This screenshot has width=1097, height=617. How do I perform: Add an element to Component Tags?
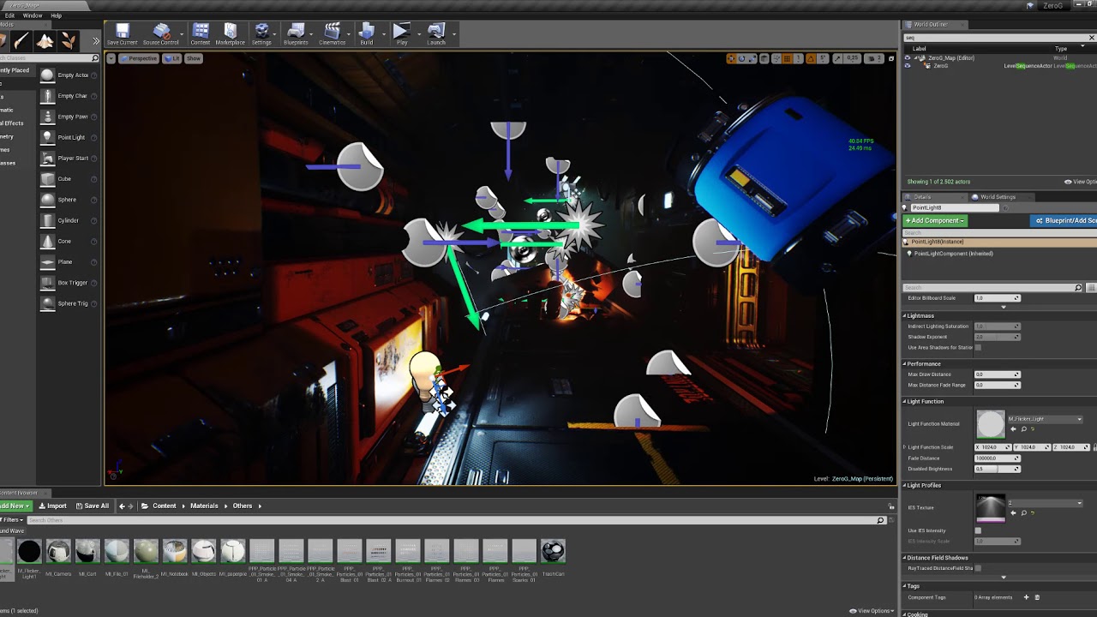point(1027,597)
